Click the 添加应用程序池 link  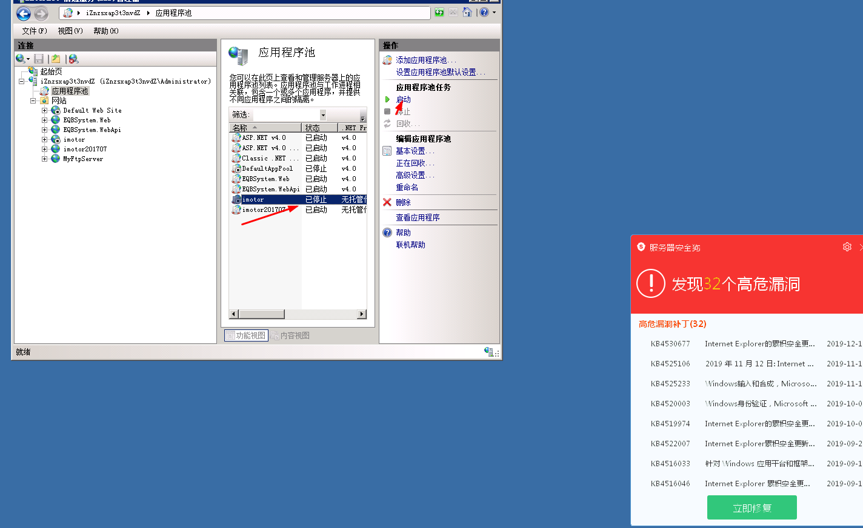tap(421, 60)
